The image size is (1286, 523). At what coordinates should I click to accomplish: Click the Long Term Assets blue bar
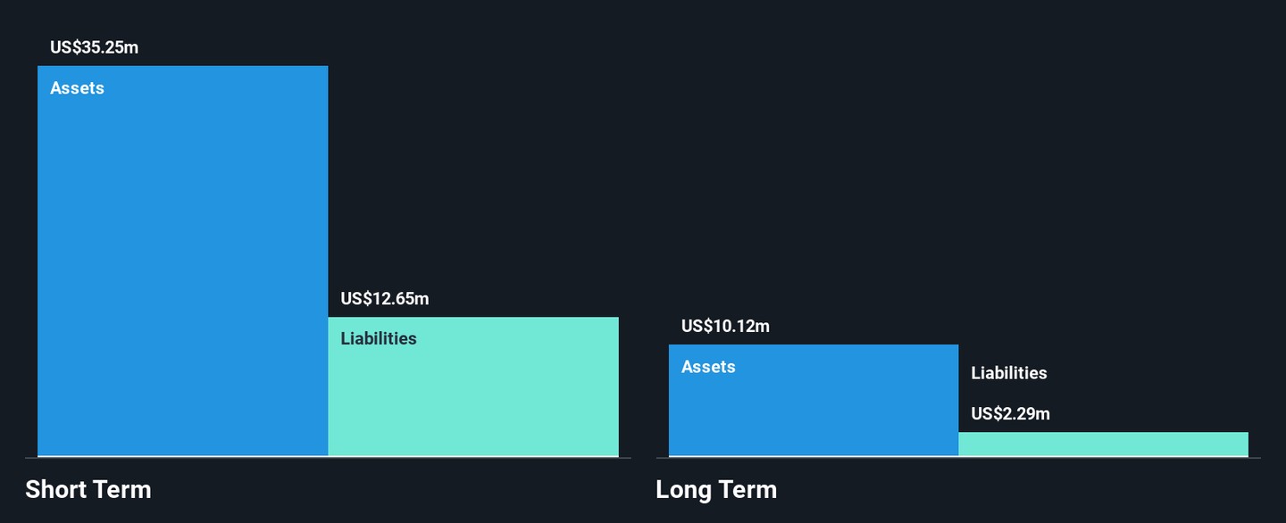click(814, 400)
